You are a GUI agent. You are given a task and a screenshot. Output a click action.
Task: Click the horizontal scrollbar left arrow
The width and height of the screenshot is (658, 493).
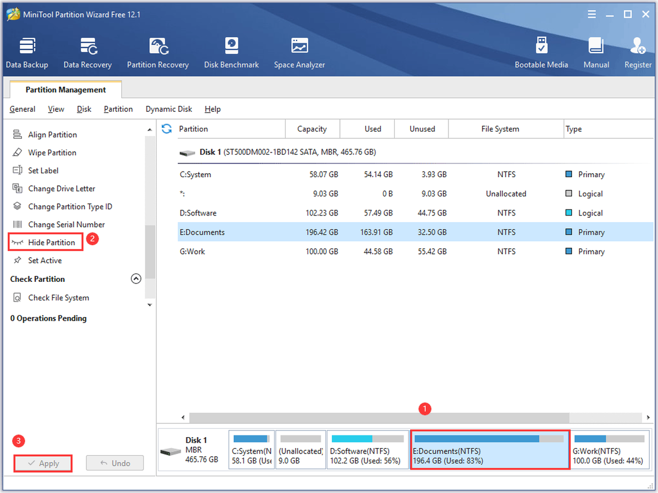coord(184,417)
